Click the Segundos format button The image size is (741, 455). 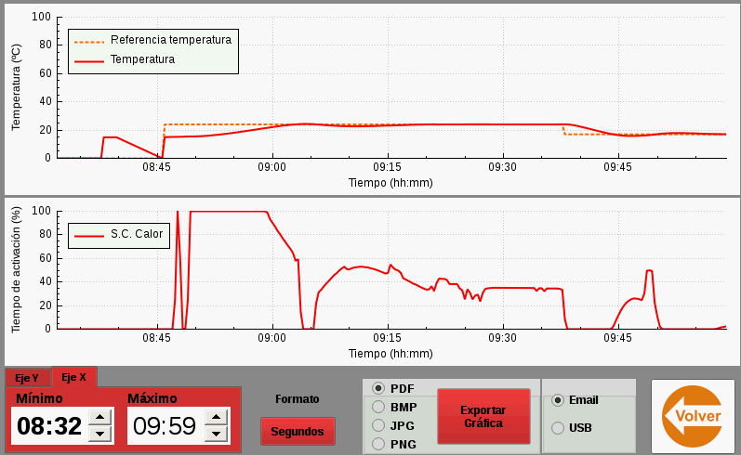[x=298, y=431]
